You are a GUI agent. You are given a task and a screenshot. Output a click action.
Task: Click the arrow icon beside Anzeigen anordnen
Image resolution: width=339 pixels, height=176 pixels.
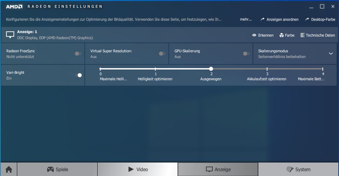[x=263, y=19]
